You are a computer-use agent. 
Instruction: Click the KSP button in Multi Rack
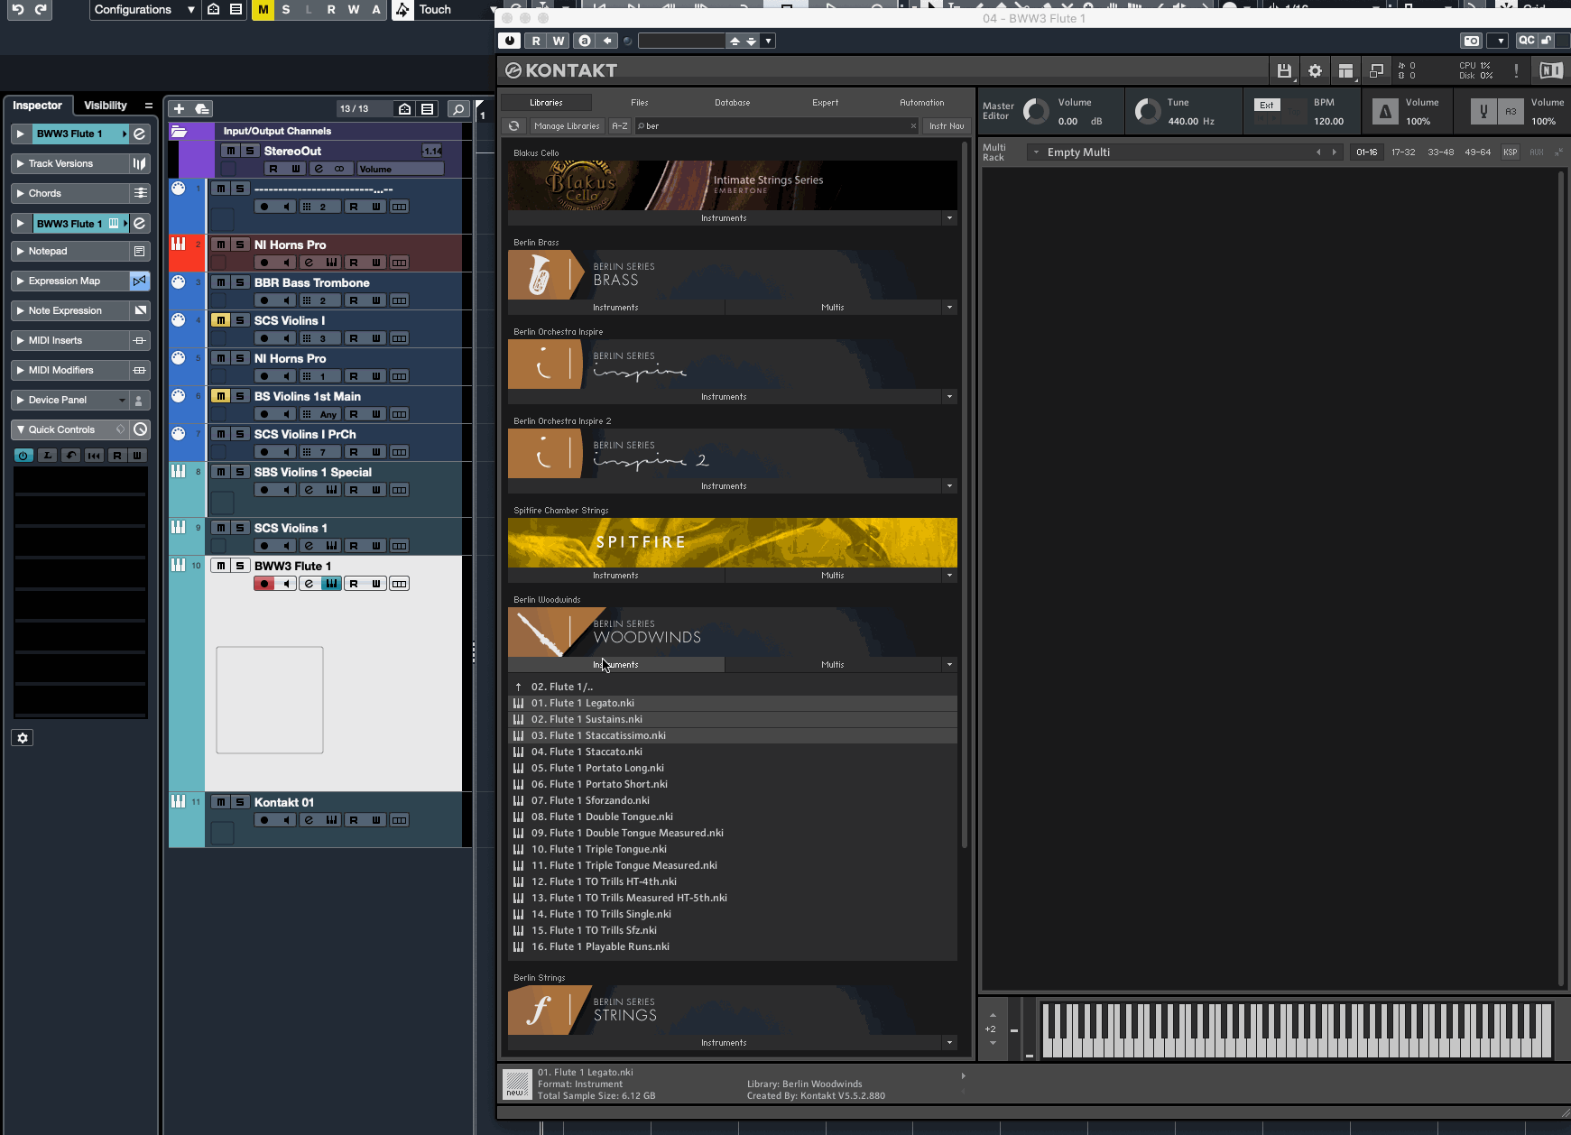1511,152
